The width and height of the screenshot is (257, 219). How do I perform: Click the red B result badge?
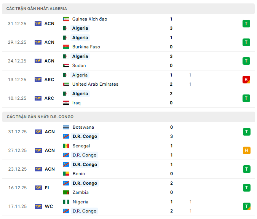tap(246, 80)
